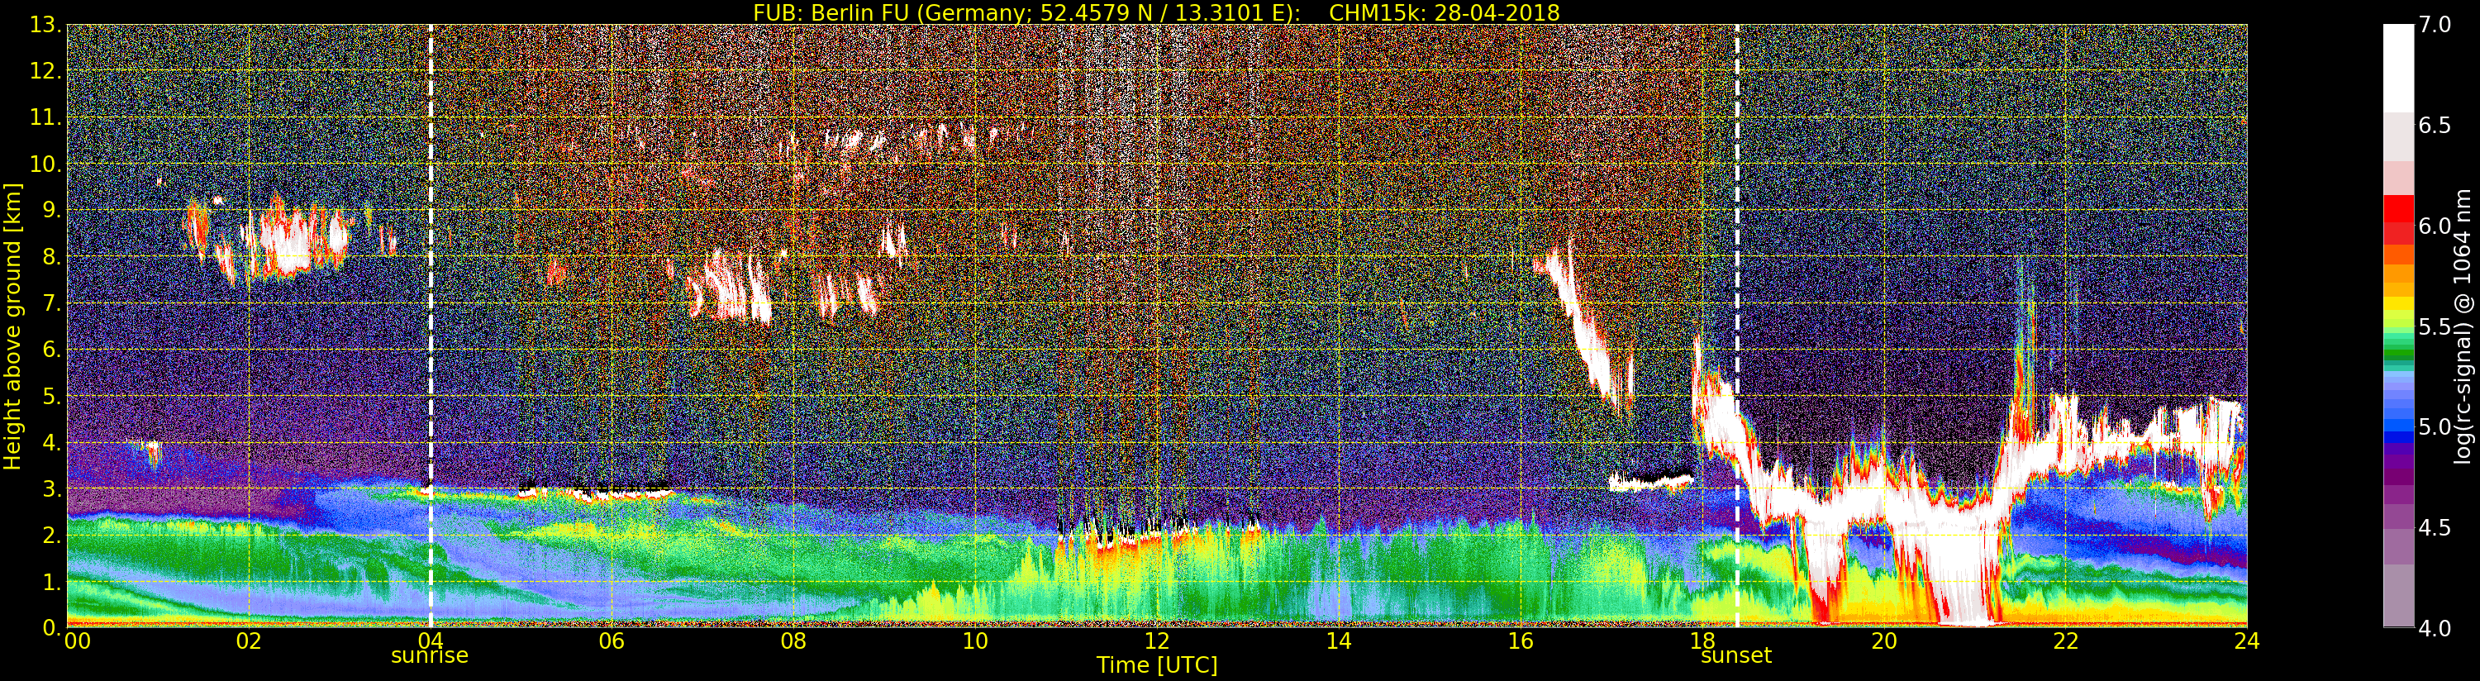Screen dimensions: 2480x681
Task: Click the 20 tick on time axis
Action: click(1883, 641)
